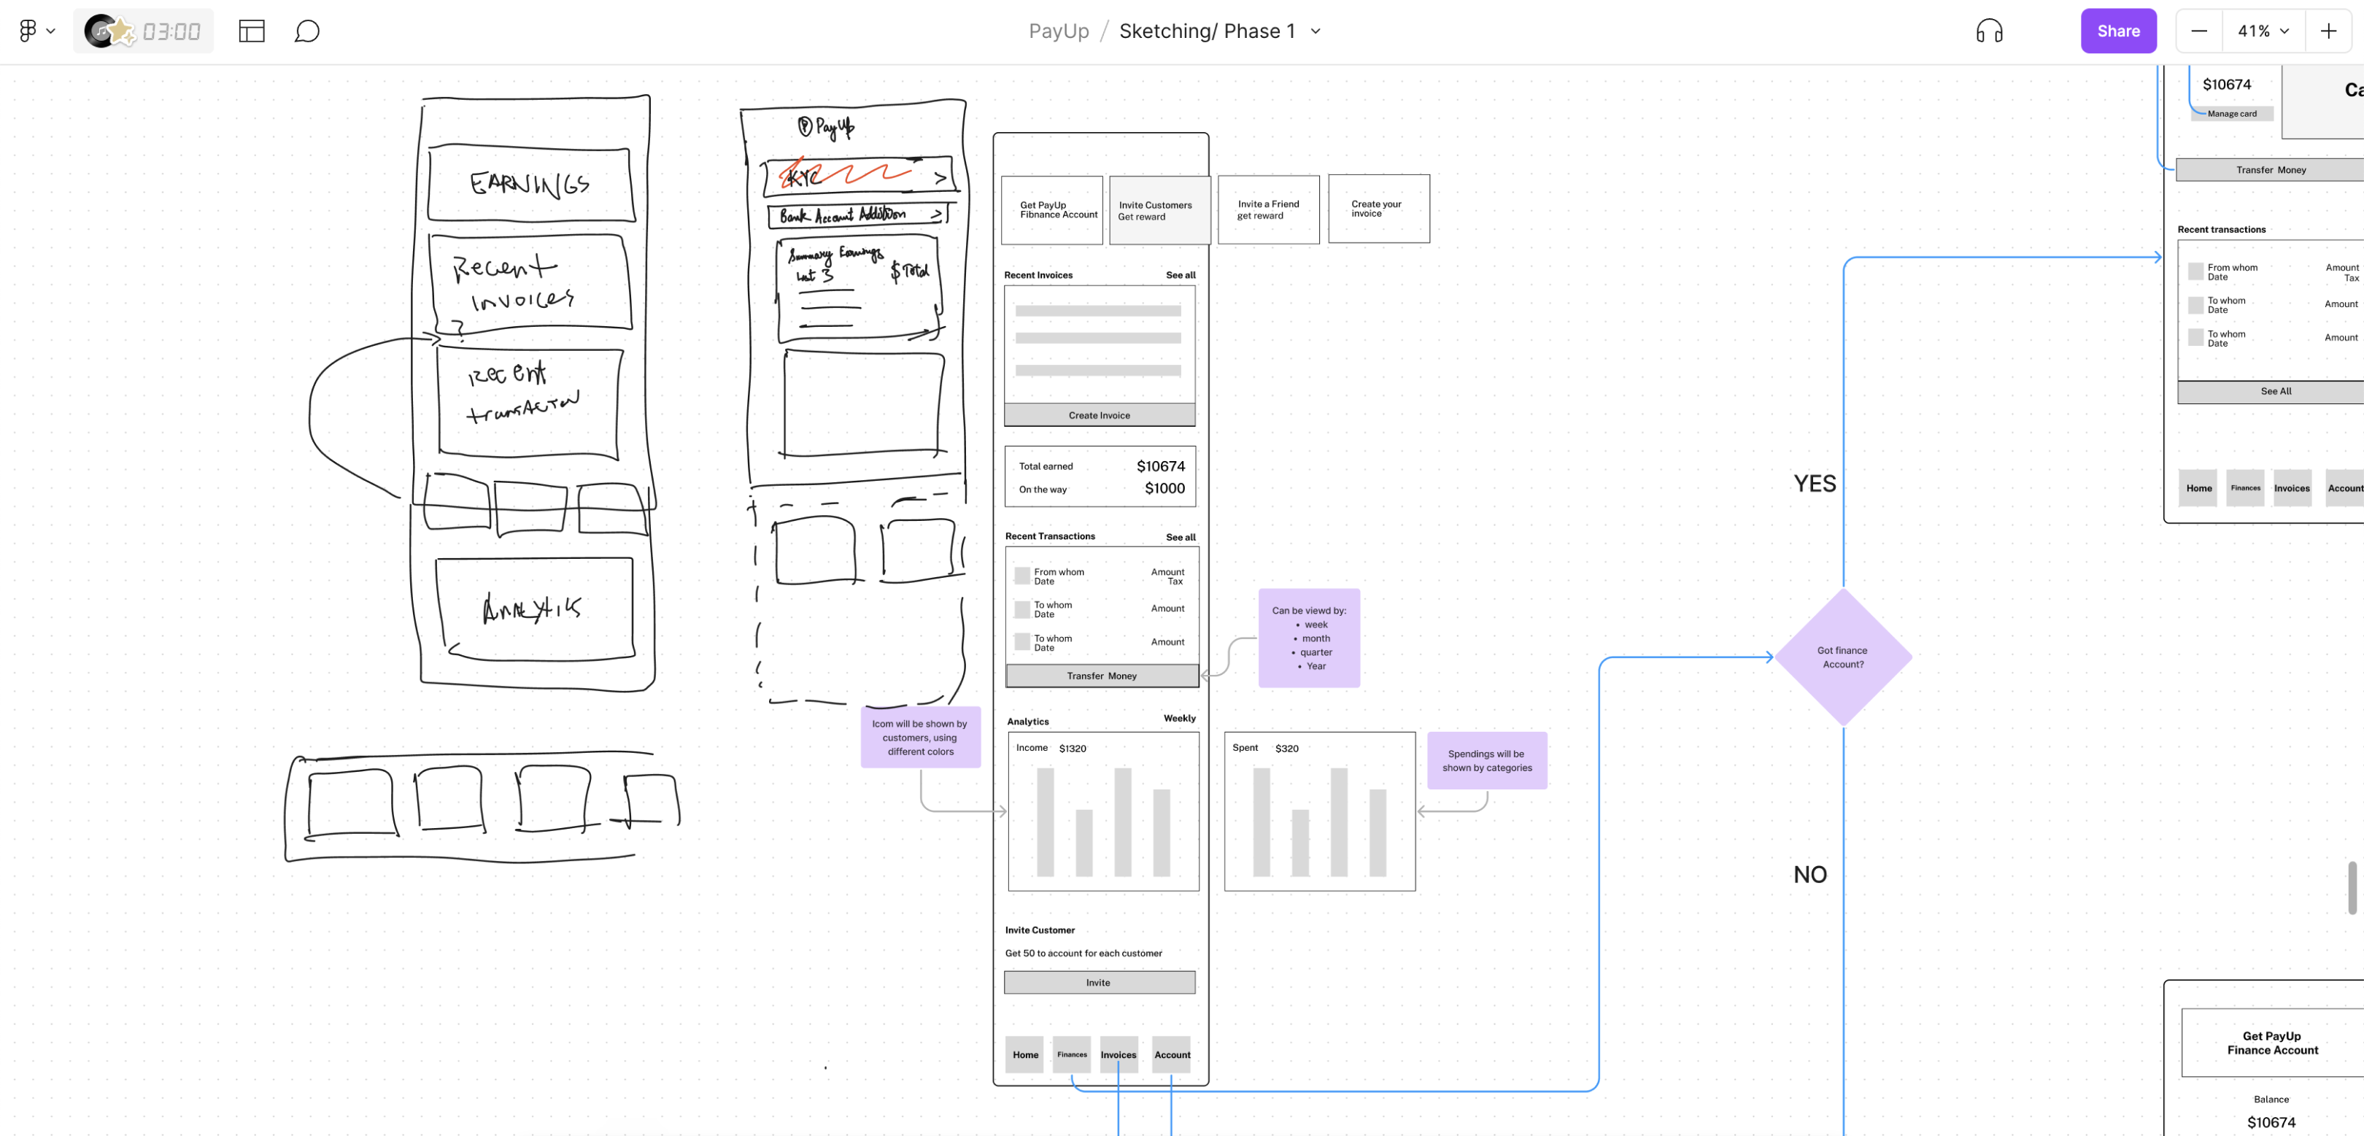Click the Share button
Screen dimensions: 2364x1136
[x=2118, y=31]
